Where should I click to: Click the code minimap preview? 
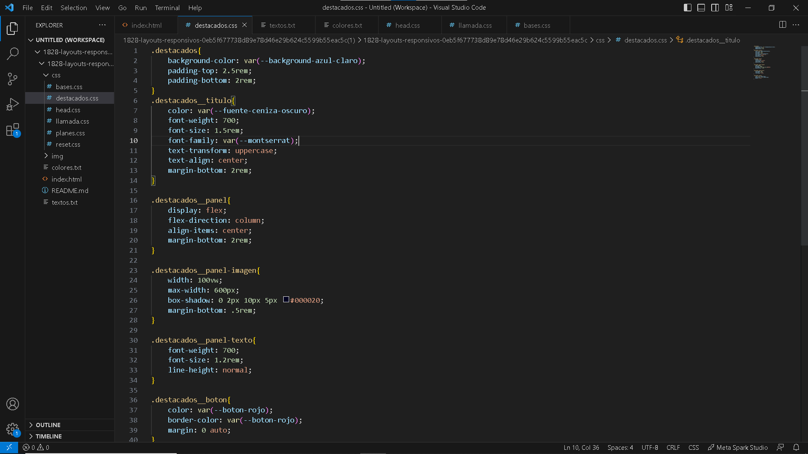[x=764, y=62]
